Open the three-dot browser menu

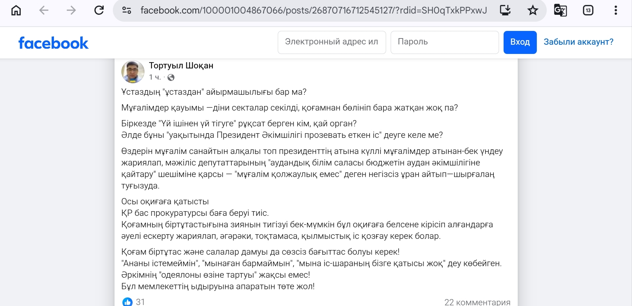click(616, 11)
